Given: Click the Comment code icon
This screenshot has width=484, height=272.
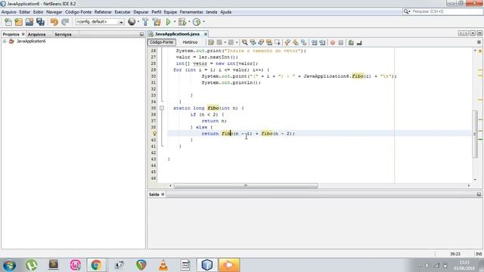Looking at the screenshot, I should click(x=351, y=42).
